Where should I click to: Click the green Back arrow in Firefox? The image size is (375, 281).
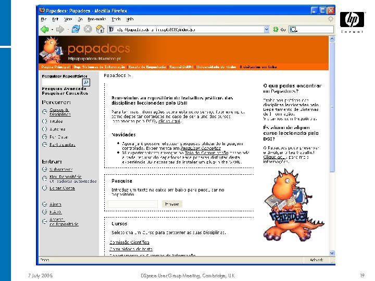click(x=44, y=29)
